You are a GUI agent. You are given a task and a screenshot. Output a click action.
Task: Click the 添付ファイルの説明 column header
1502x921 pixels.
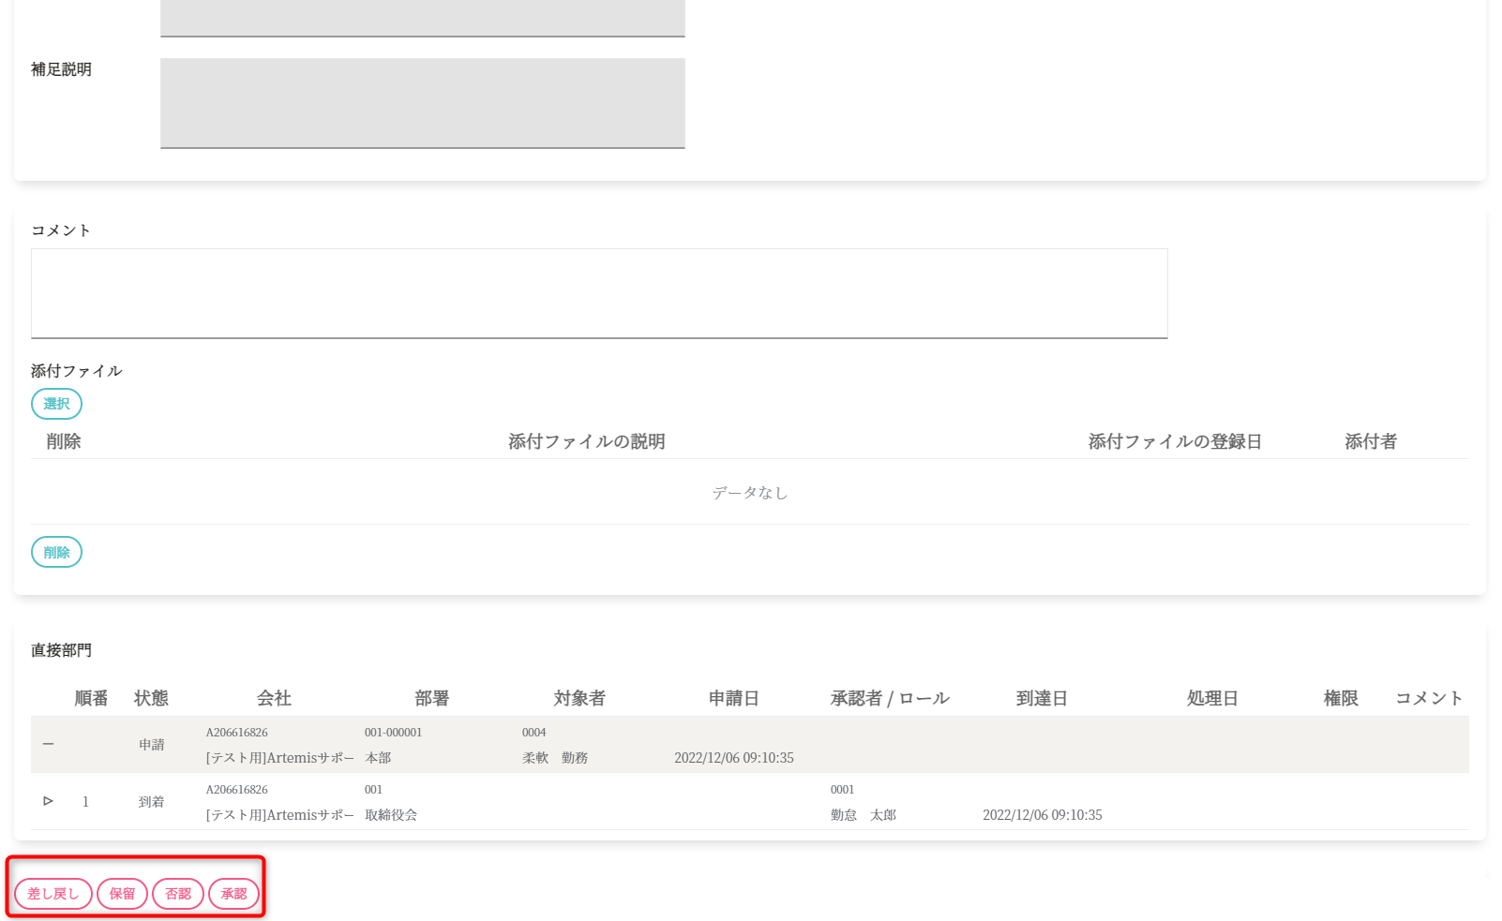pos(586,441)
